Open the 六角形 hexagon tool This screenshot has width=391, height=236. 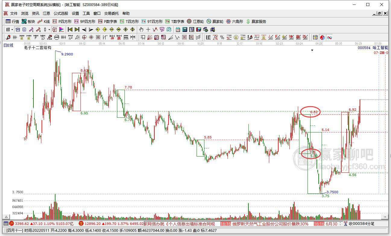[x=235, y=21]
